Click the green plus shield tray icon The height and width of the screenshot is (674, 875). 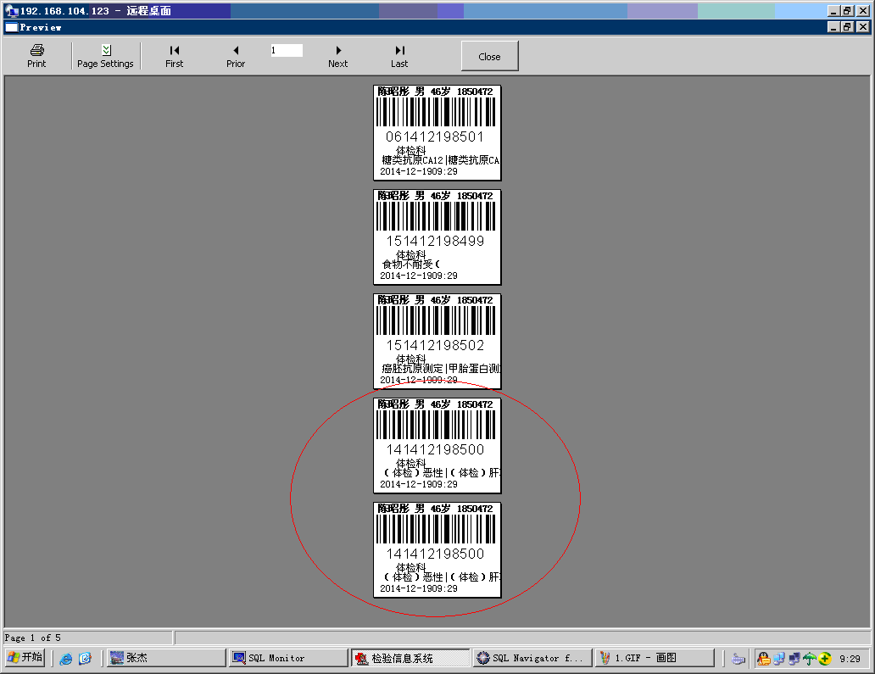tap(825, 659)
